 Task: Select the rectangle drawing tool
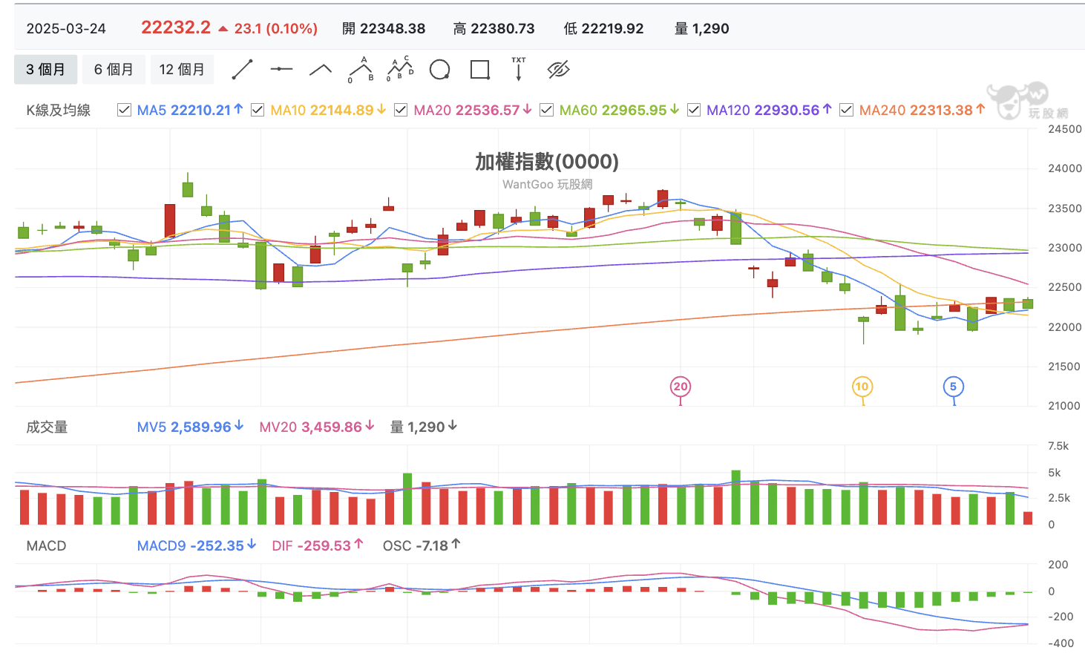point(480,70)
